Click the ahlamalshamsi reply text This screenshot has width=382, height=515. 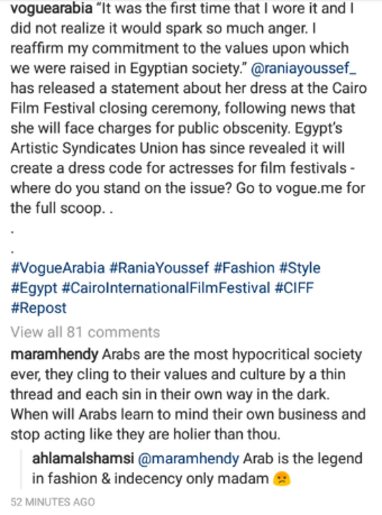coord(197,469)
